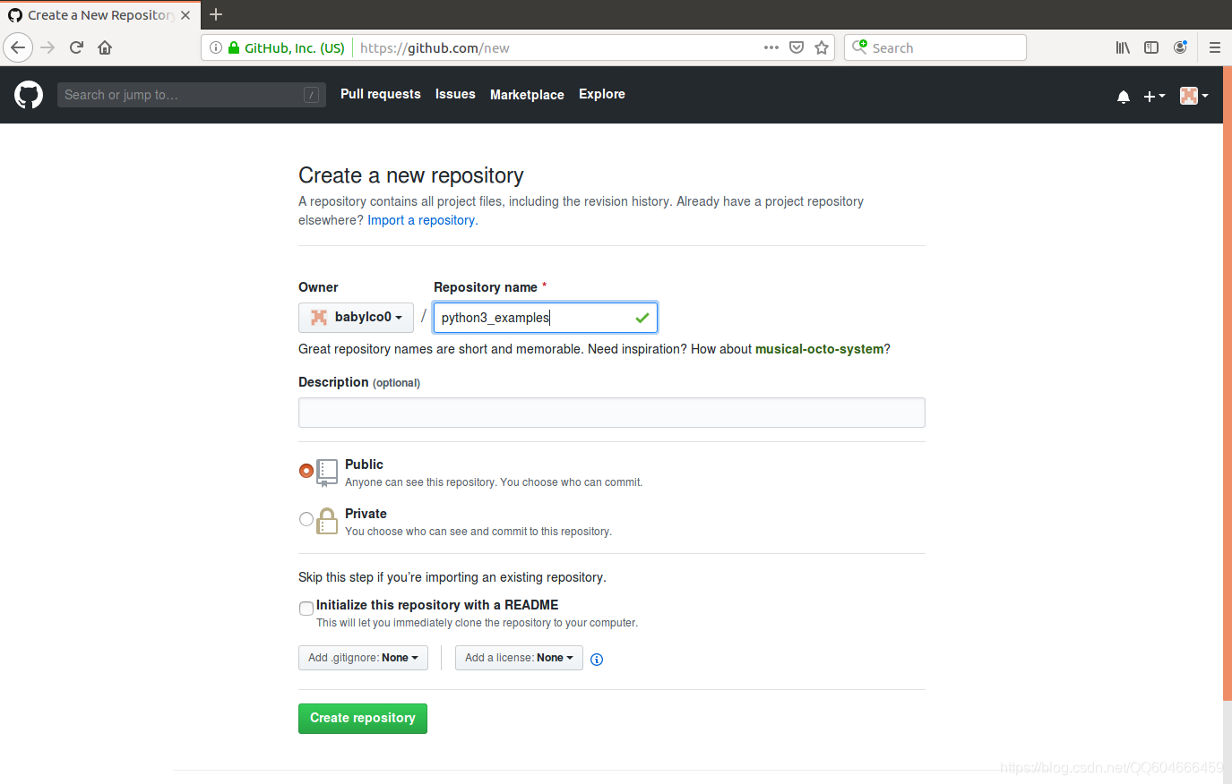Screen dimensions: 1232x784
Task: Click the address bar URL github.com/new
Action: pos(435,48)
